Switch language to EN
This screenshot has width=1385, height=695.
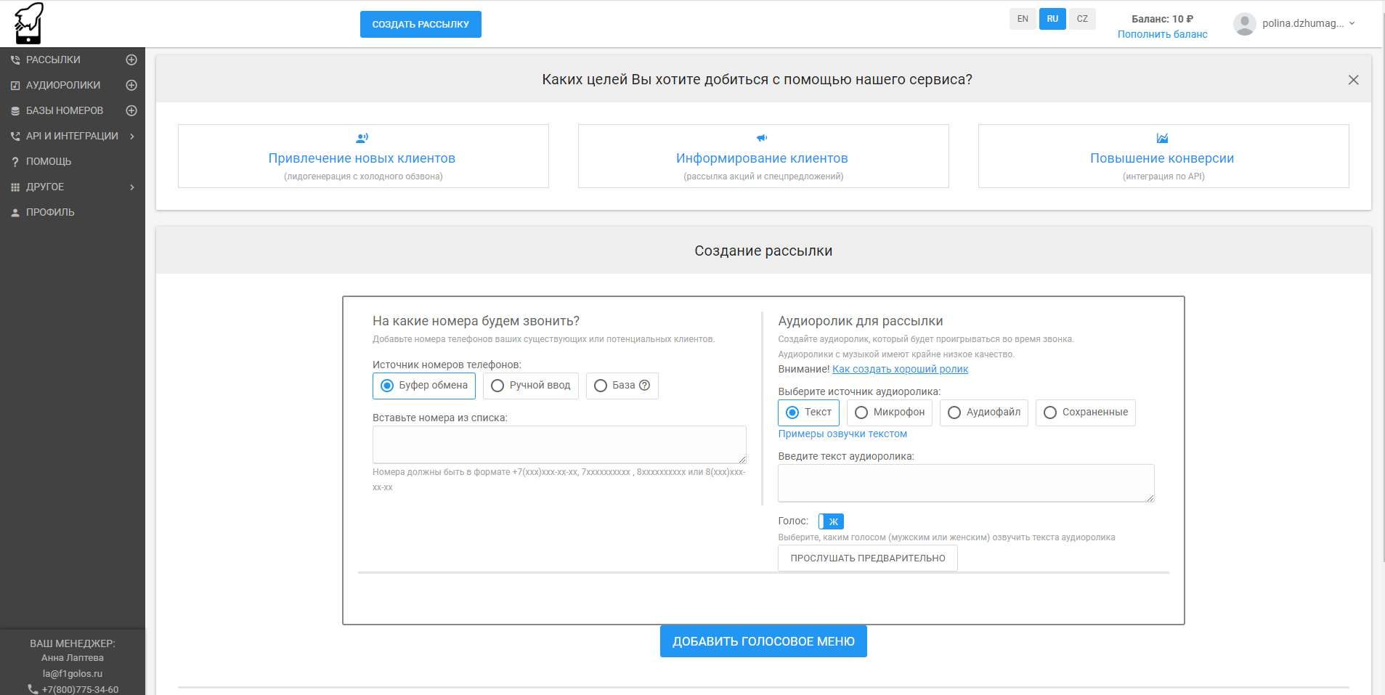point(1023,19)
